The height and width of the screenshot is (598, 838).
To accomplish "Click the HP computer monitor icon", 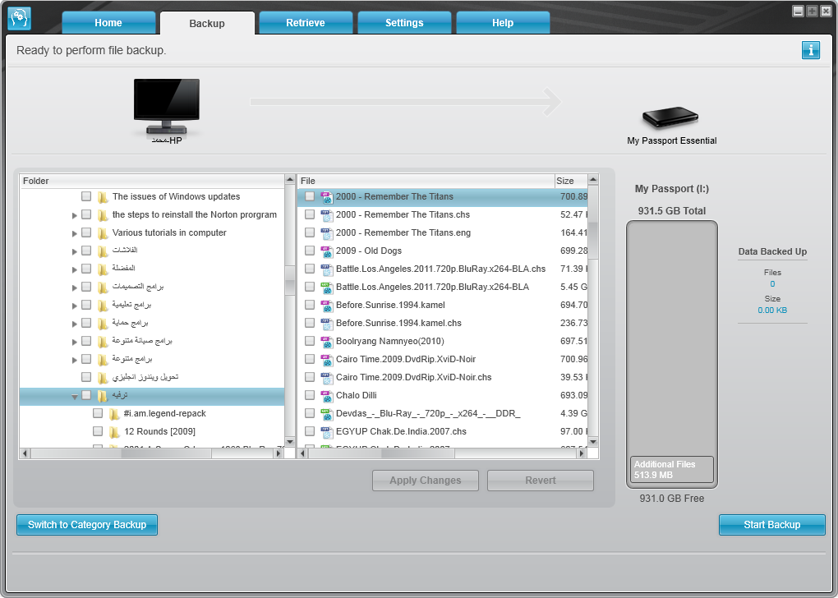I will (167, 106).
